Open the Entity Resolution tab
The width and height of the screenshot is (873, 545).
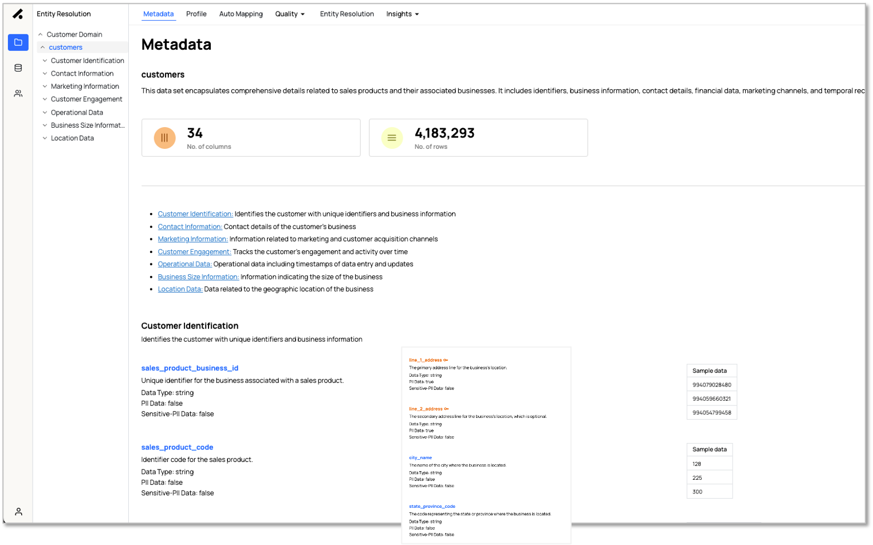coord(347,14)
